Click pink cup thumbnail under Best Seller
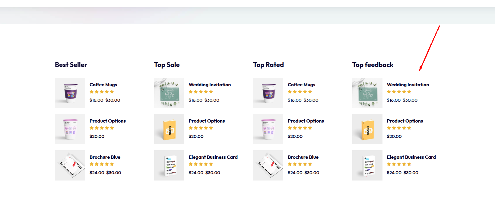The width and height of the screenshot is (495, 211). (x=70, y=129)
